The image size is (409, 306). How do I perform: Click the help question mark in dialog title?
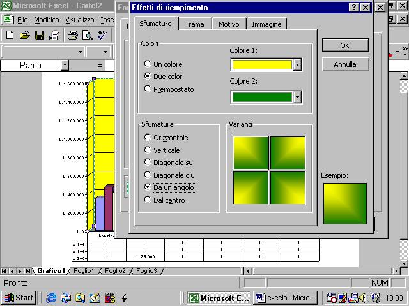[353, 7]
